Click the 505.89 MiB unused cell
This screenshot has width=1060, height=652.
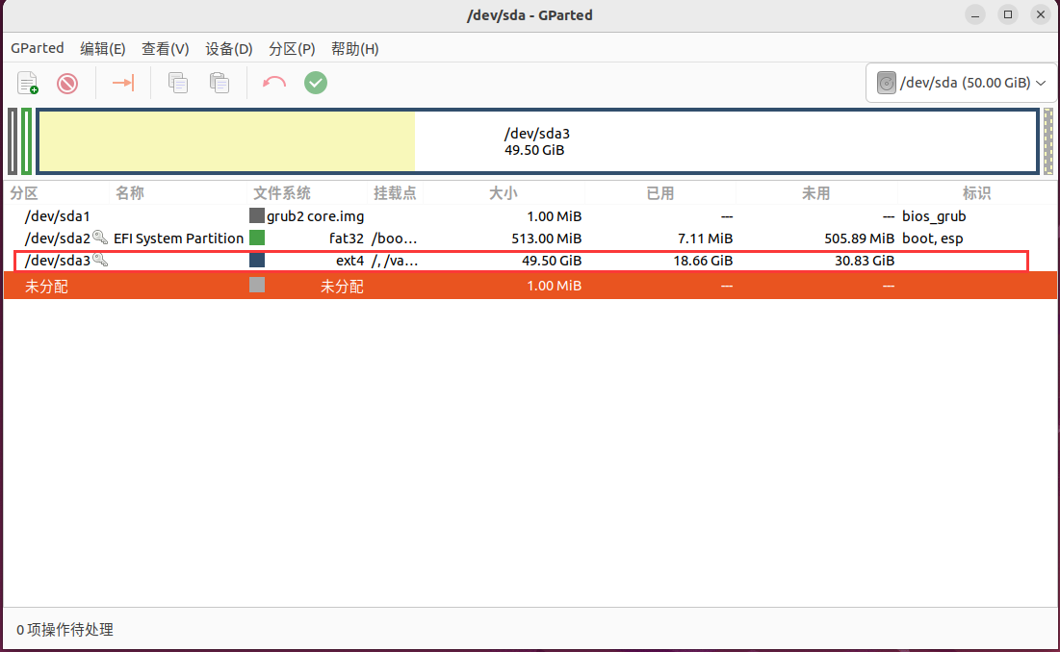click(x=859, y=238)
